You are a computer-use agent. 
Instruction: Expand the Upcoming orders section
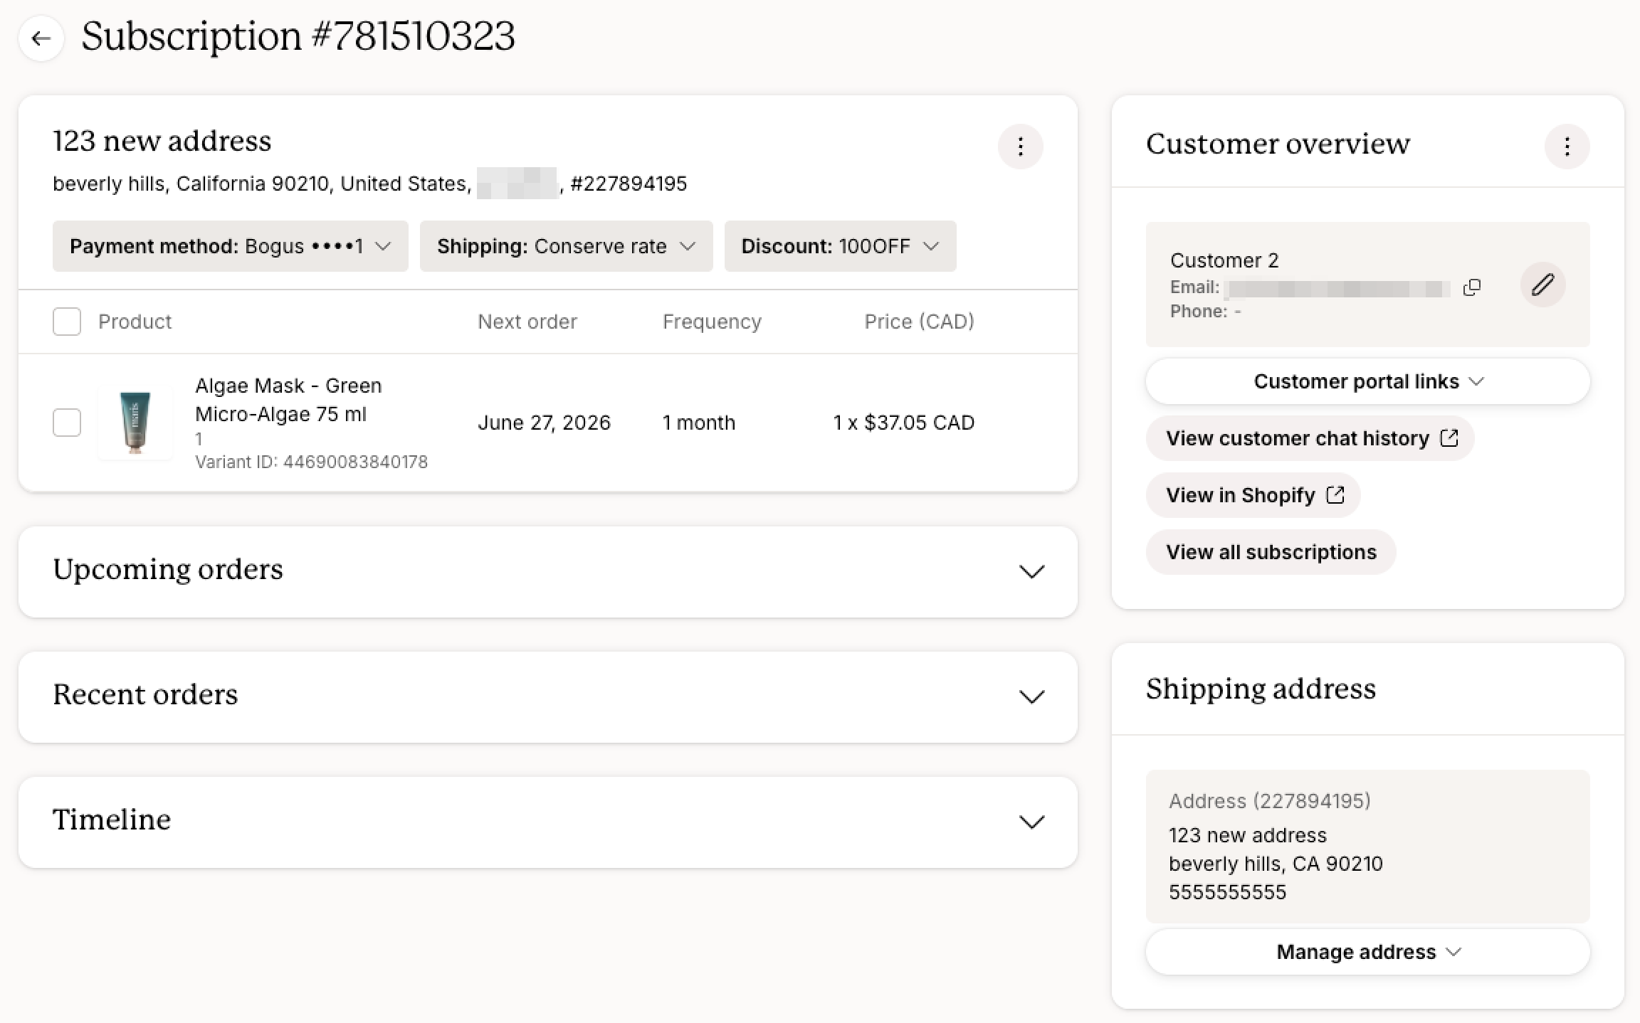[548, 571]
